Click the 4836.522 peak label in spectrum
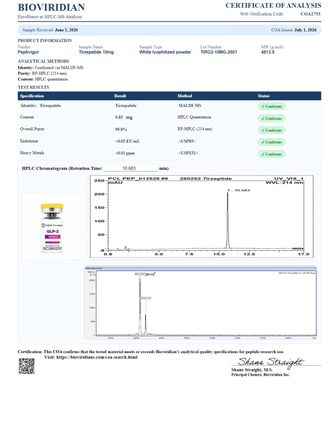This screenshot has width=333, height=421. [146, 298]
